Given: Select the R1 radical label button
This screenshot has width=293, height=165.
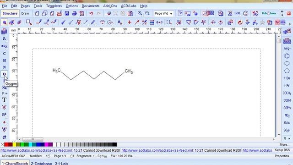Looking at the screenshot, I should [x=4, y=115].
